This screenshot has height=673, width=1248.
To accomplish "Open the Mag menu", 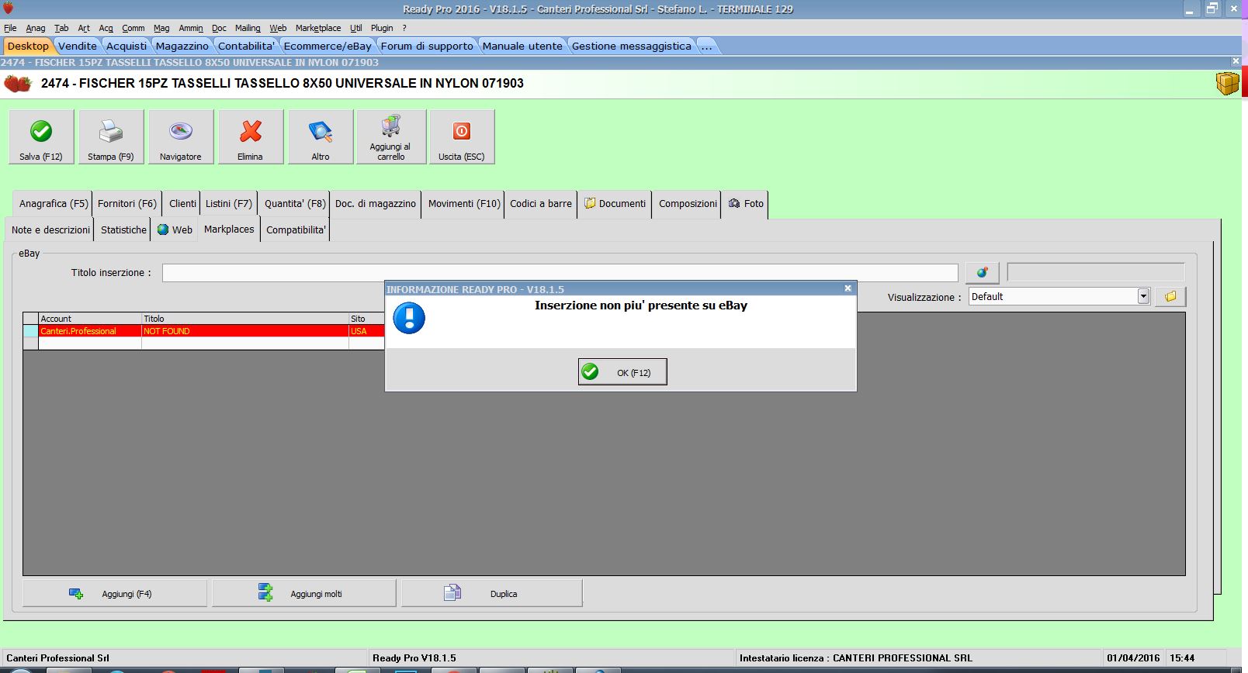I will point(161,28).
